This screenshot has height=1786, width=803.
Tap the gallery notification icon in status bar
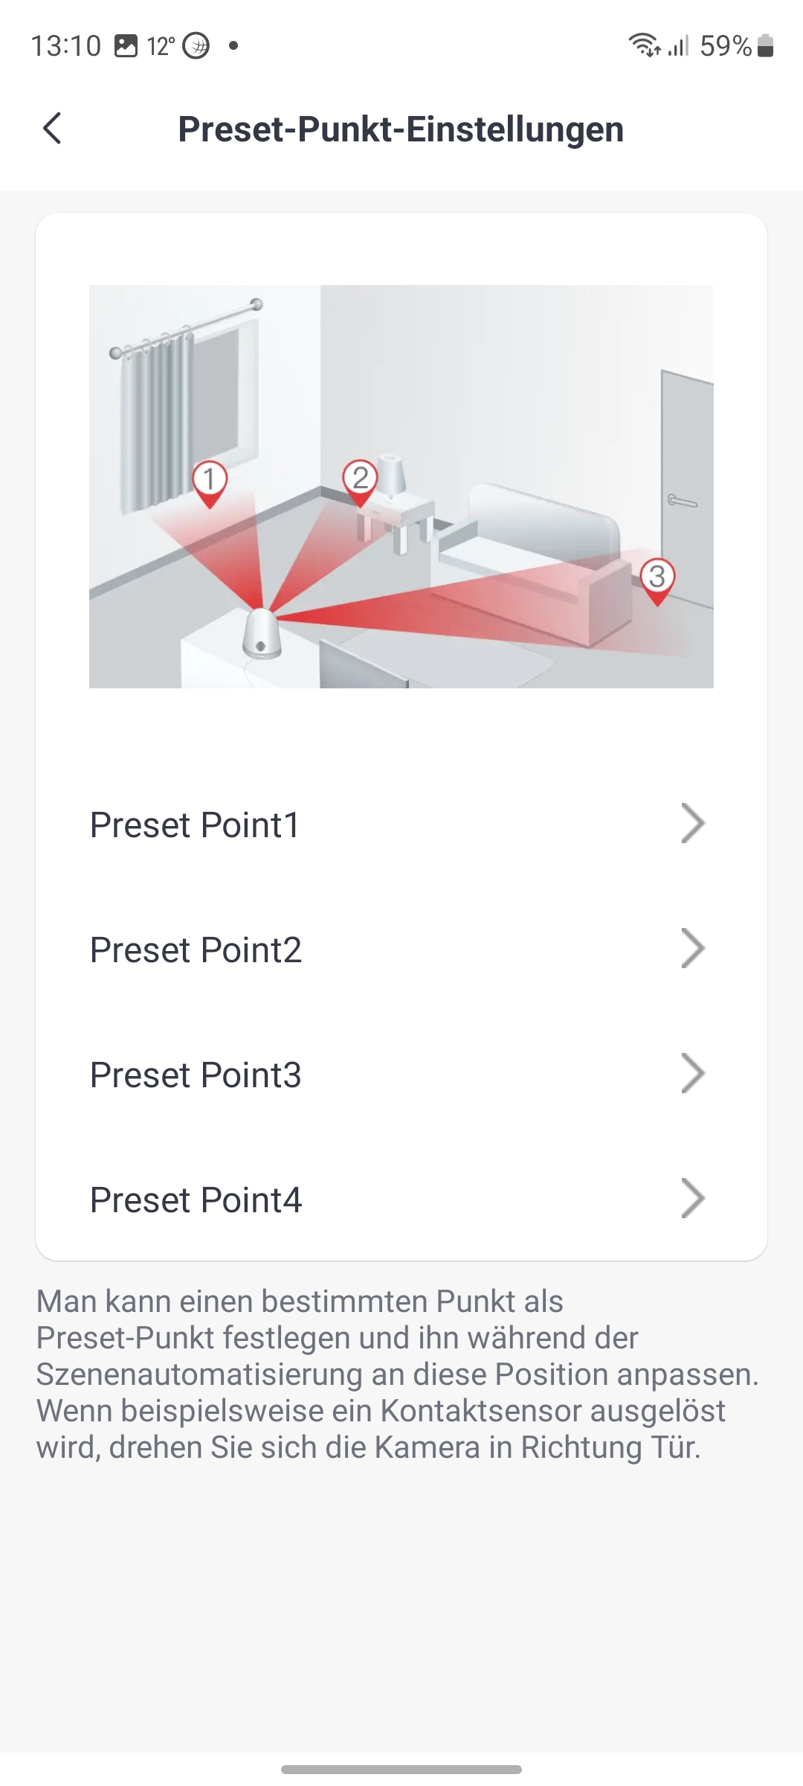click(x=126, y=46)
